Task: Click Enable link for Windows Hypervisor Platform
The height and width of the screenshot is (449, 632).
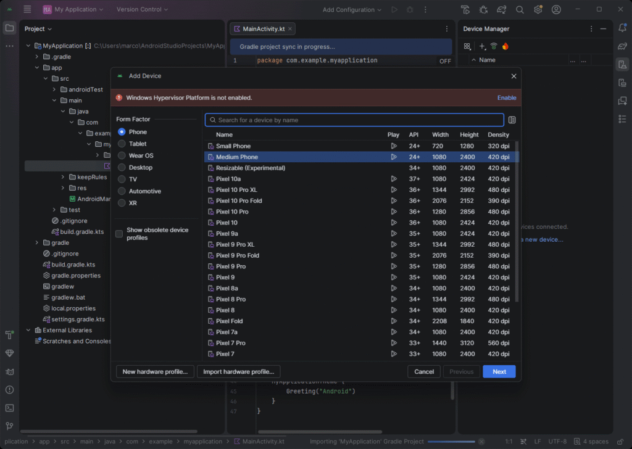Action: pos(507,98)
